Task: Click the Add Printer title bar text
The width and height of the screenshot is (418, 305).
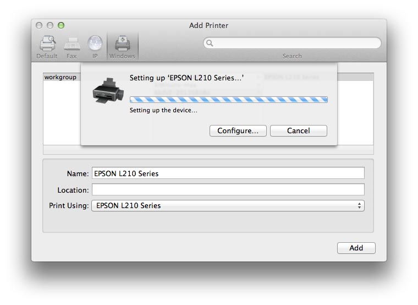Action: (x=208, y=25)
